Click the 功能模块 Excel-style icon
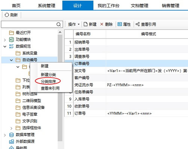Screen dimensions: 188x149 coord(11,40)
